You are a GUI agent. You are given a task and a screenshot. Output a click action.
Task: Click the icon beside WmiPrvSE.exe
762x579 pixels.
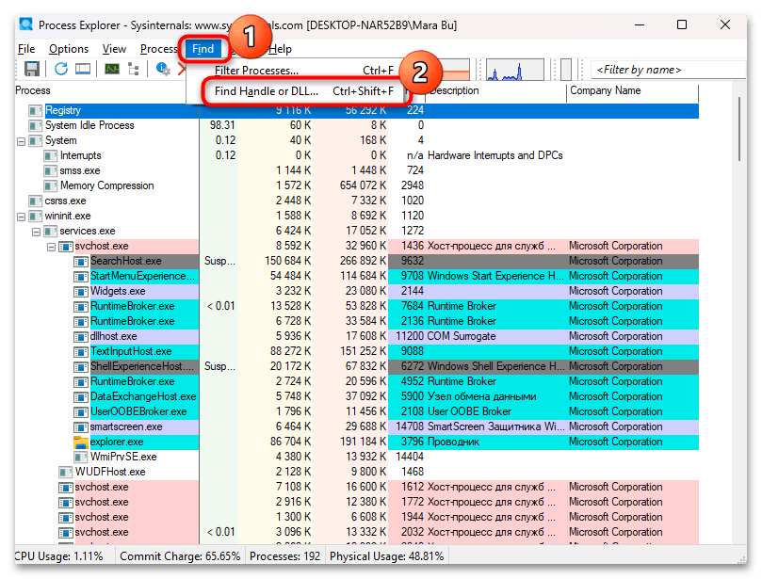(x=81, y=457)
